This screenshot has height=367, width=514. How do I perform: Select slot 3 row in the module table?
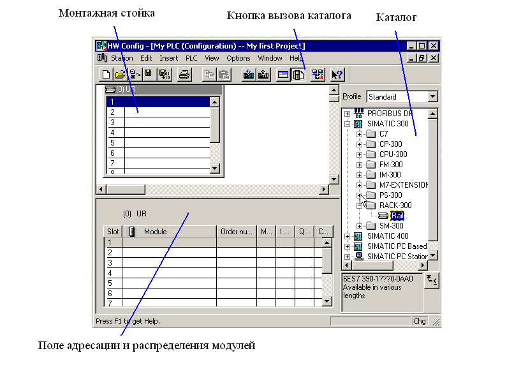213,263
